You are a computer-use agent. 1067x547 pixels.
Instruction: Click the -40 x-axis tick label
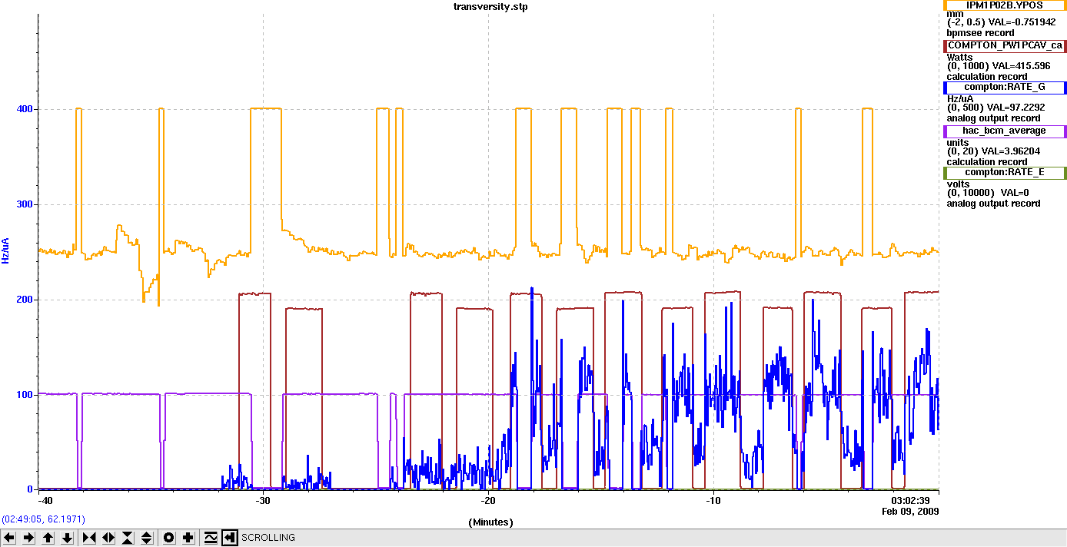click(x=45, y=501)
